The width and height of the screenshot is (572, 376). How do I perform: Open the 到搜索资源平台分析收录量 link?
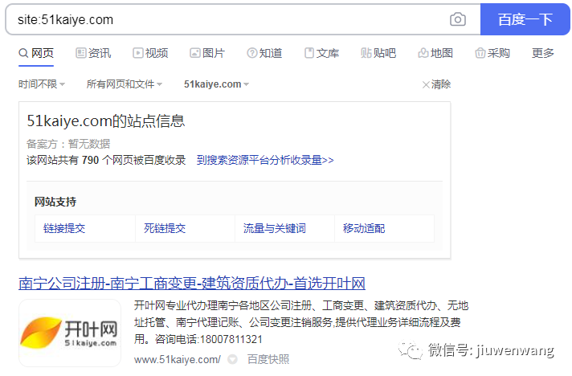pyautogui.click(x=265, y=160)
